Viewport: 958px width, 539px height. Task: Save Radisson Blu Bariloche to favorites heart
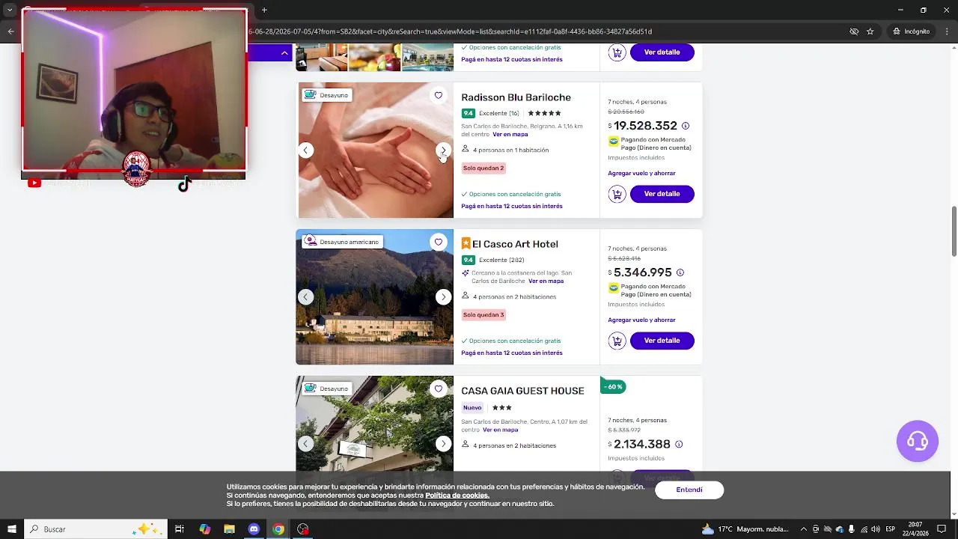[439, 95]
